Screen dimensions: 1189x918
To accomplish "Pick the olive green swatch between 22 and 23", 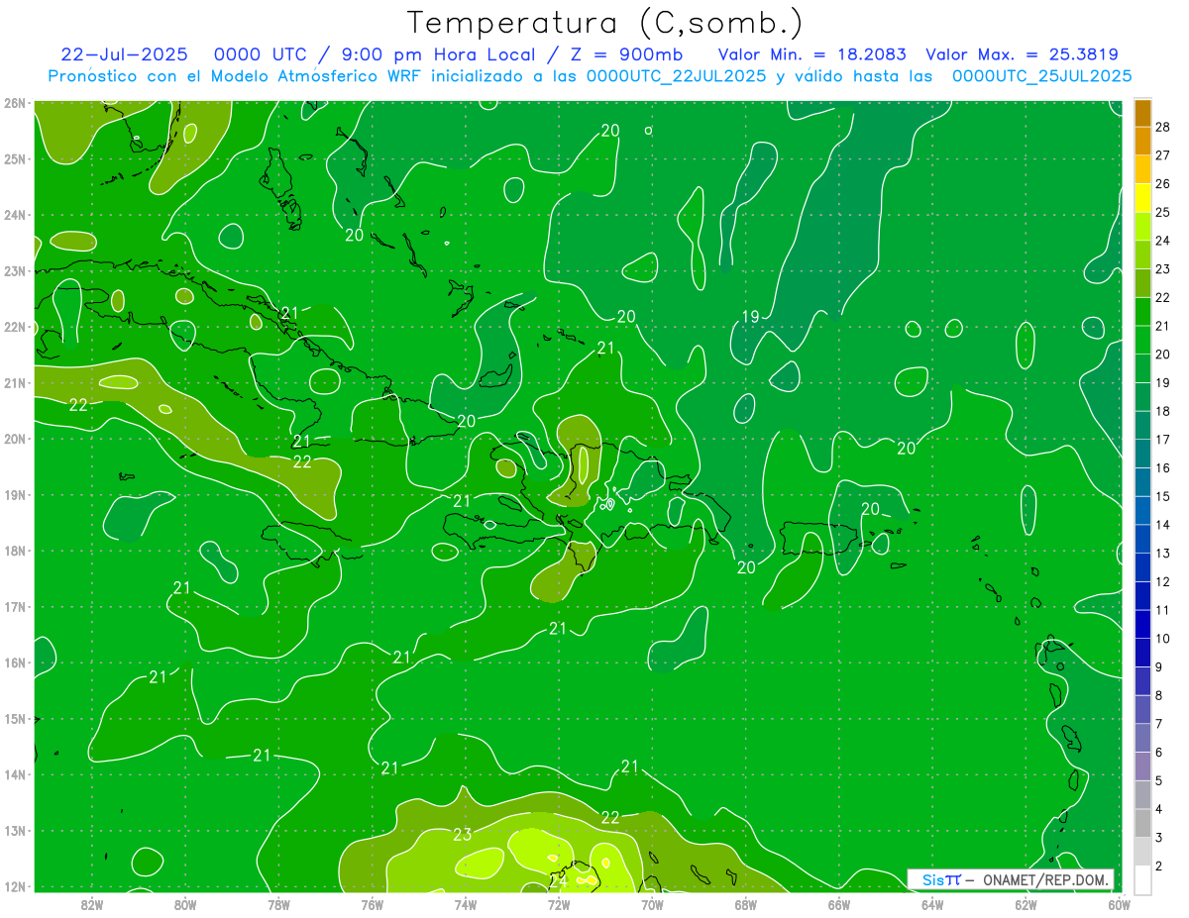I will click(x=1142, y=282).
